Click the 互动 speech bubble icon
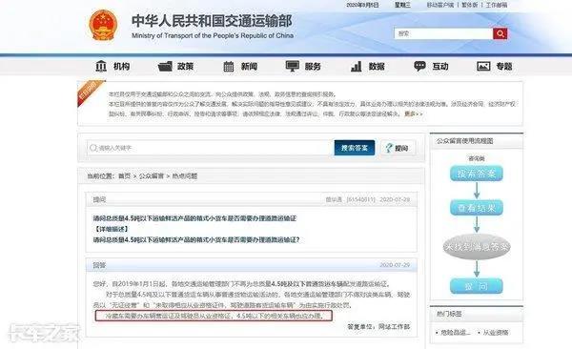The width and height of the screenshot is (572, 349). point(419,66)
